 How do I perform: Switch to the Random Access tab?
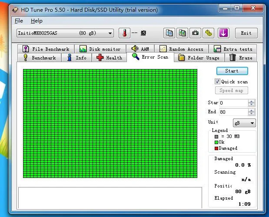point(182,49)
